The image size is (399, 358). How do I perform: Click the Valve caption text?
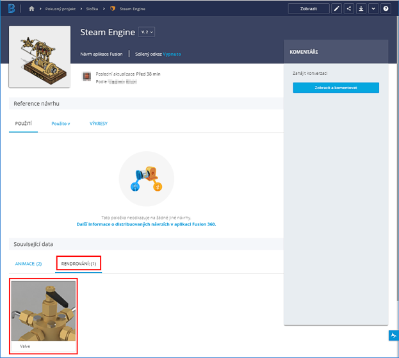(25, 346)
